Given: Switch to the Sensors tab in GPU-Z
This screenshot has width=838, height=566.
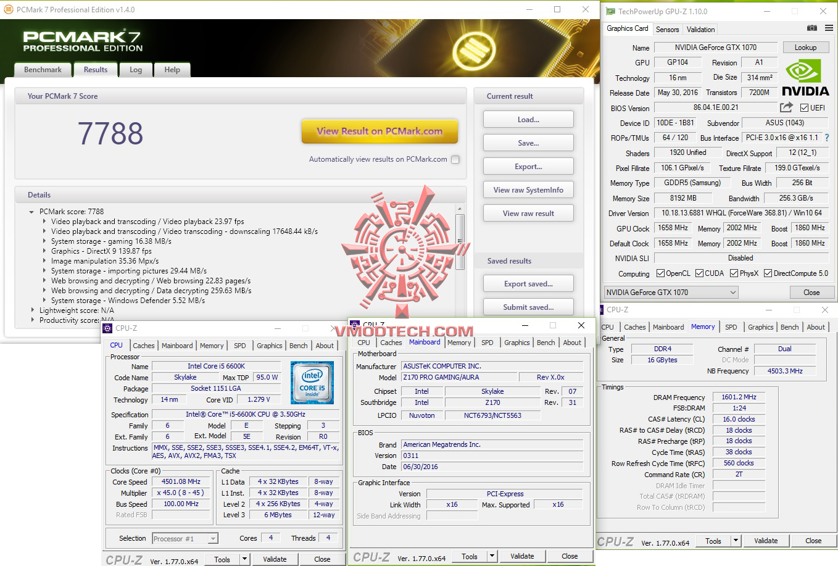Looking at the screenshot, I should click(x=667, y=29).
